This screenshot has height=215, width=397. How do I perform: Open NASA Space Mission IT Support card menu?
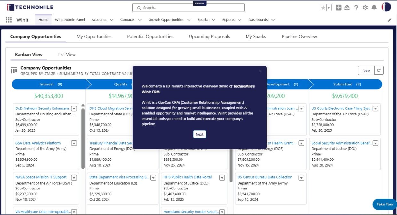click(74, 178)
